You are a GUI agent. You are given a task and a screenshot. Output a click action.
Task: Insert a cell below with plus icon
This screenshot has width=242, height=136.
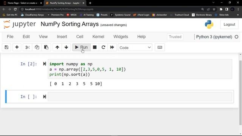(x=17, y=47)
